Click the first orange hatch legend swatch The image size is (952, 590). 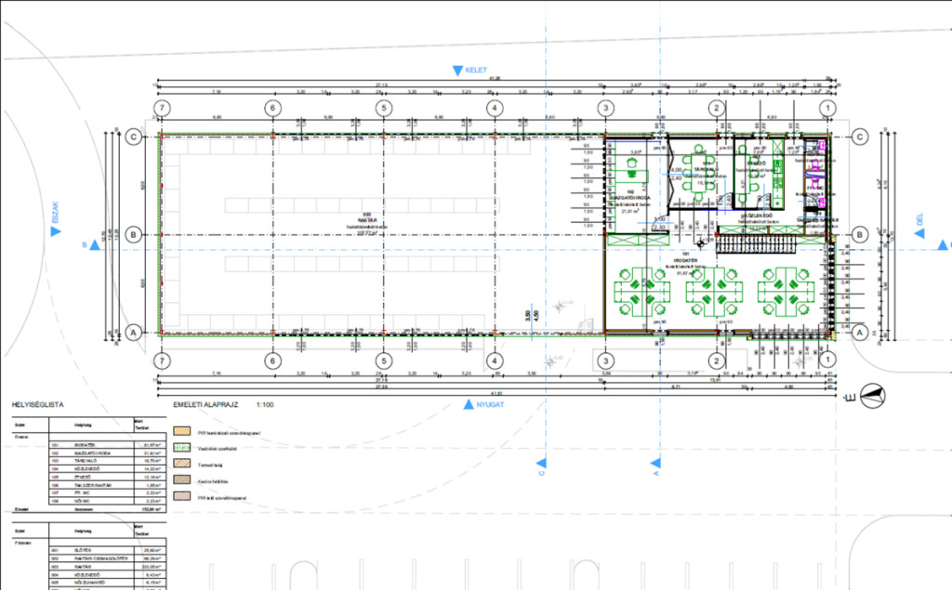click(181, 433)
